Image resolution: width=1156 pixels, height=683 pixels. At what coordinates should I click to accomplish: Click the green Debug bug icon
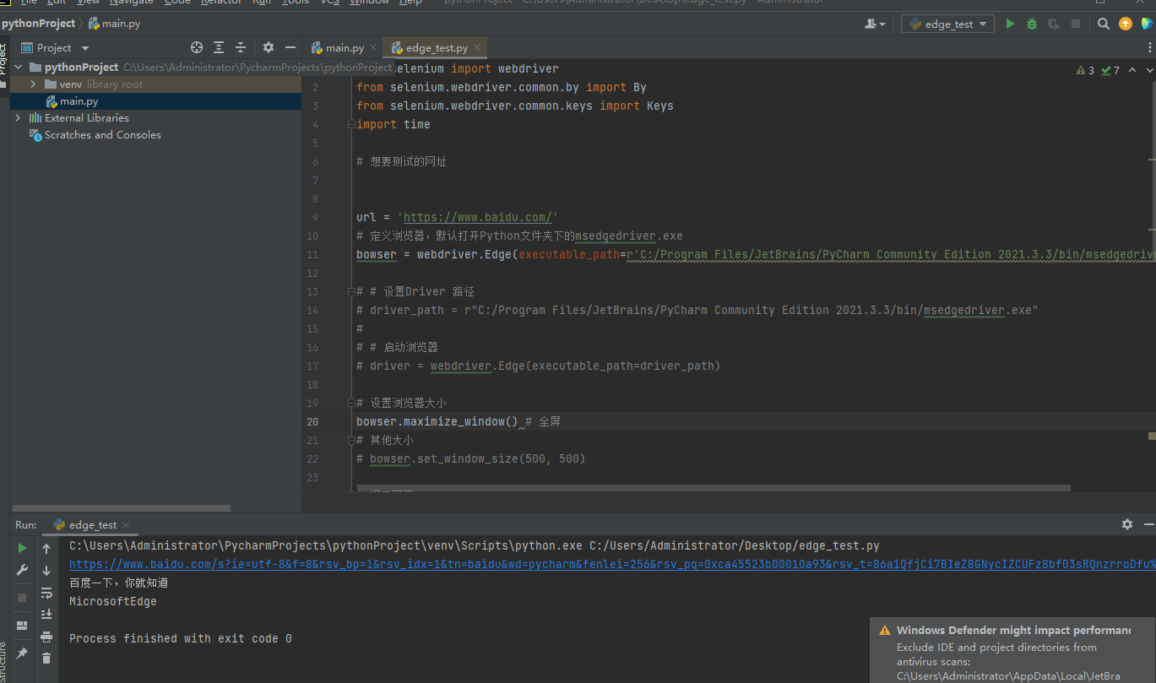[x=1031, y=24]
